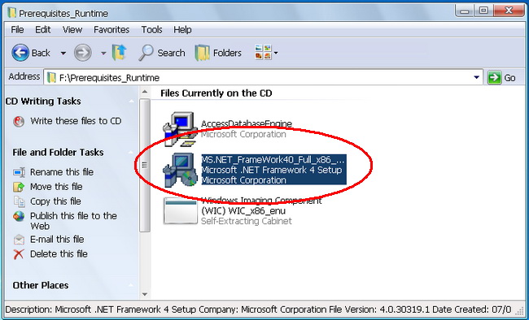Click the address bar path field

click(263, 77)
